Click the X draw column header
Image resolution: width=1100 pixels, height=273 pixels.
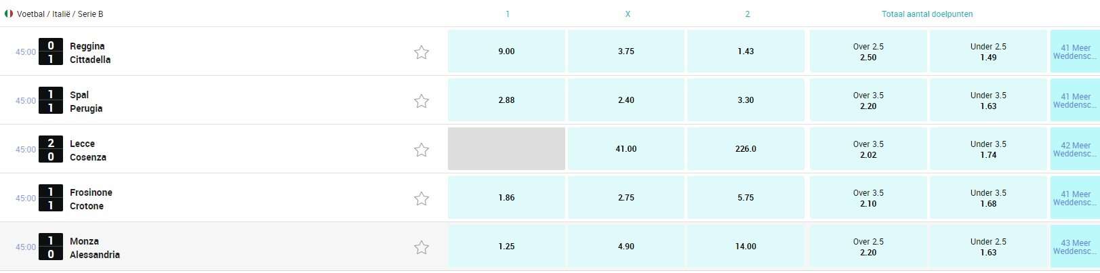tap(628, 14)
